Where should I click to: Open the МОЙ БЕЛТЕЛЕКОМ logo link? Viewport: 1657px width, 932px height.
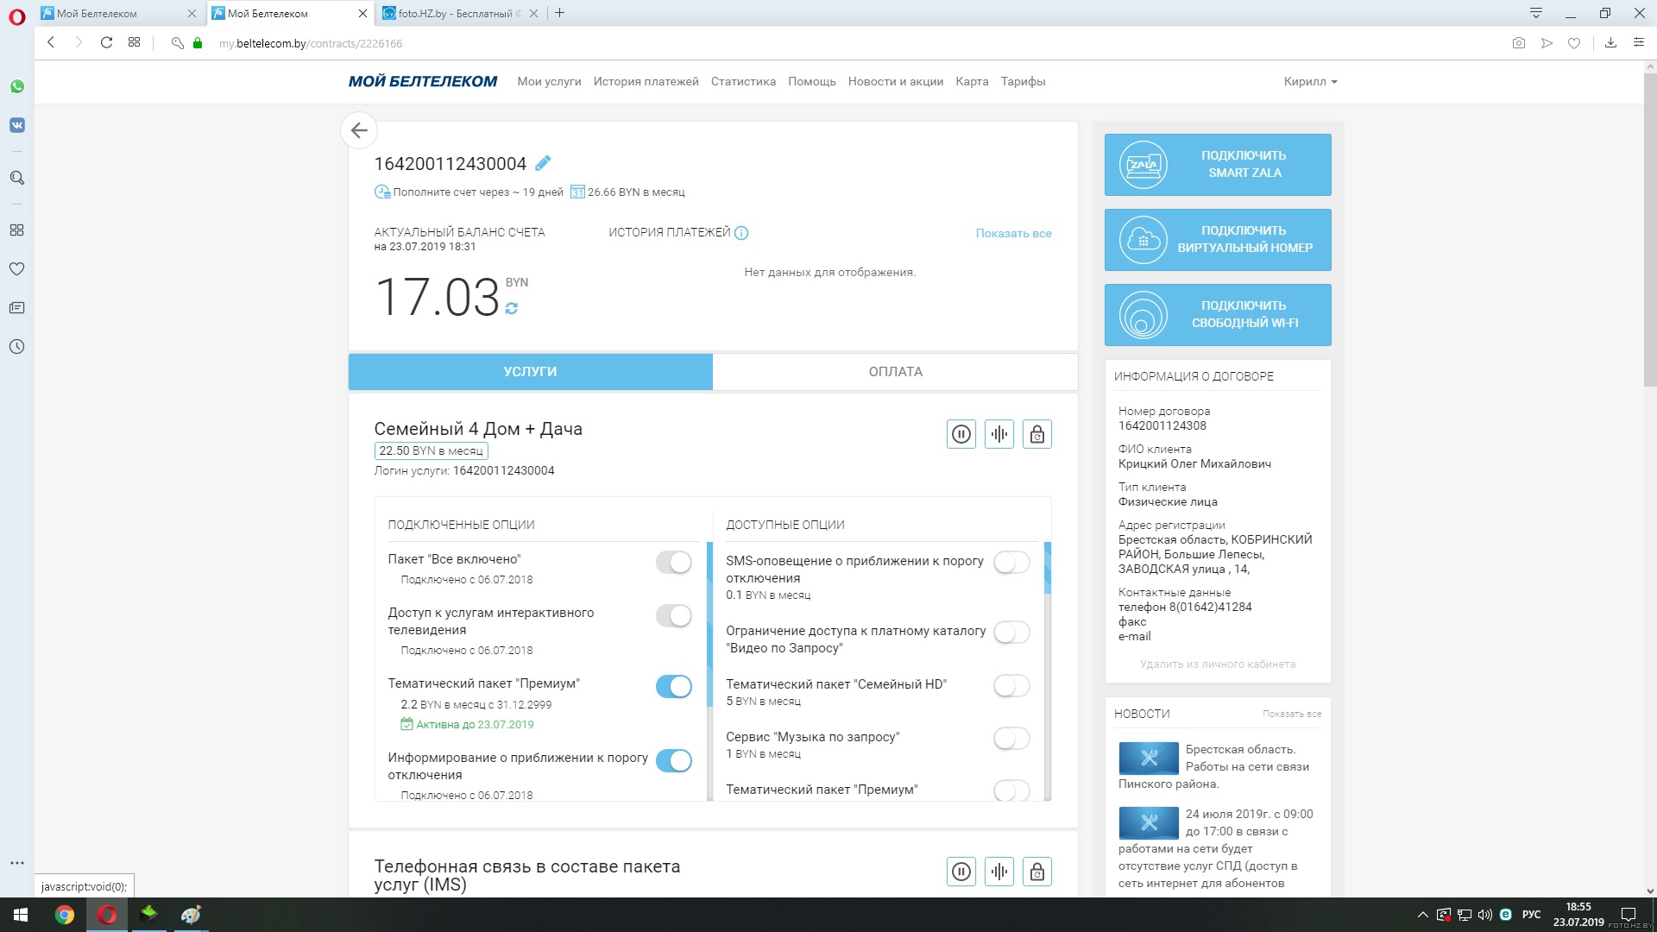pyautogui.click(x=423, y=81)
